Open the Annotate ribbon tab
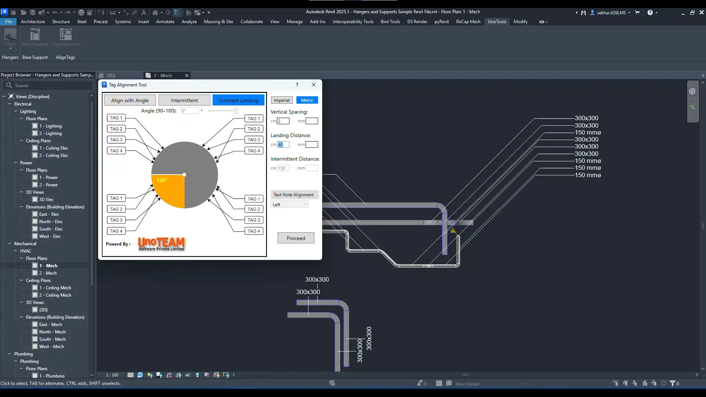This screenshot has width=706, height=397. pos(165,22)
